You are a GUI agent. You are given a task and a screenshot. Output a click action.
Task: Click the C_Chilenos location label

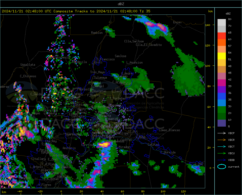pyautogui.click(x=28, y=76)
